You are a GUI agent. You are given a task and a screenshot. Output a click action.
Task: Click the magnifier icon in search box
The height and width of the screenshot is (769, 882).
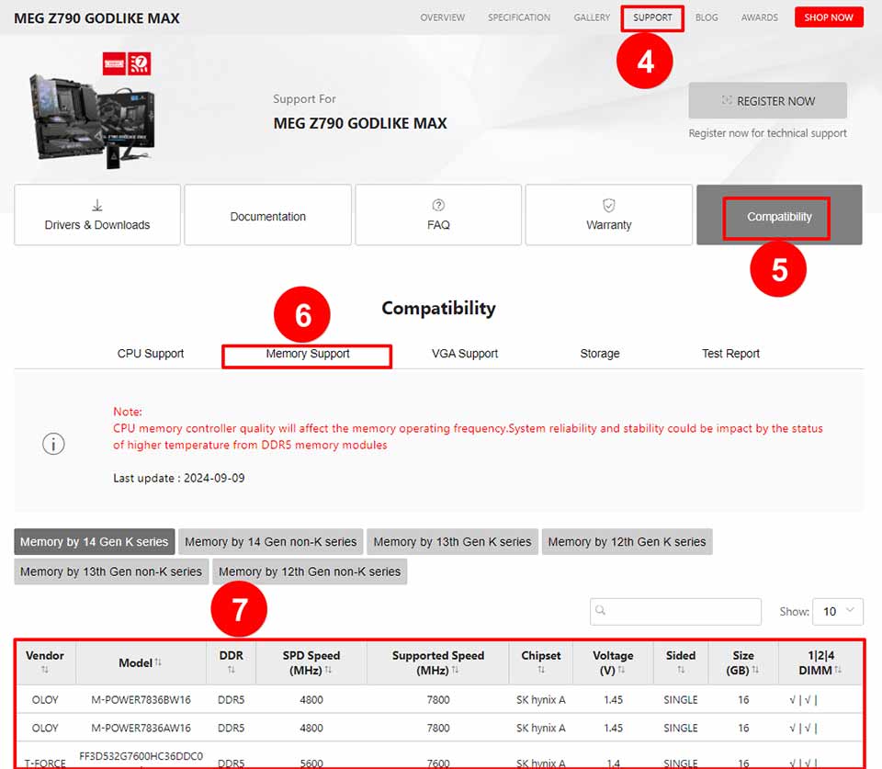pyautogui.click(x=601, y=611)
